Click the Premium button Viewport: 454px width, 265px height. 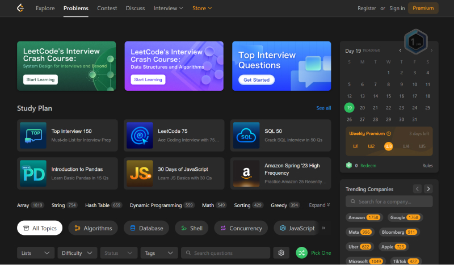point(423,8)
